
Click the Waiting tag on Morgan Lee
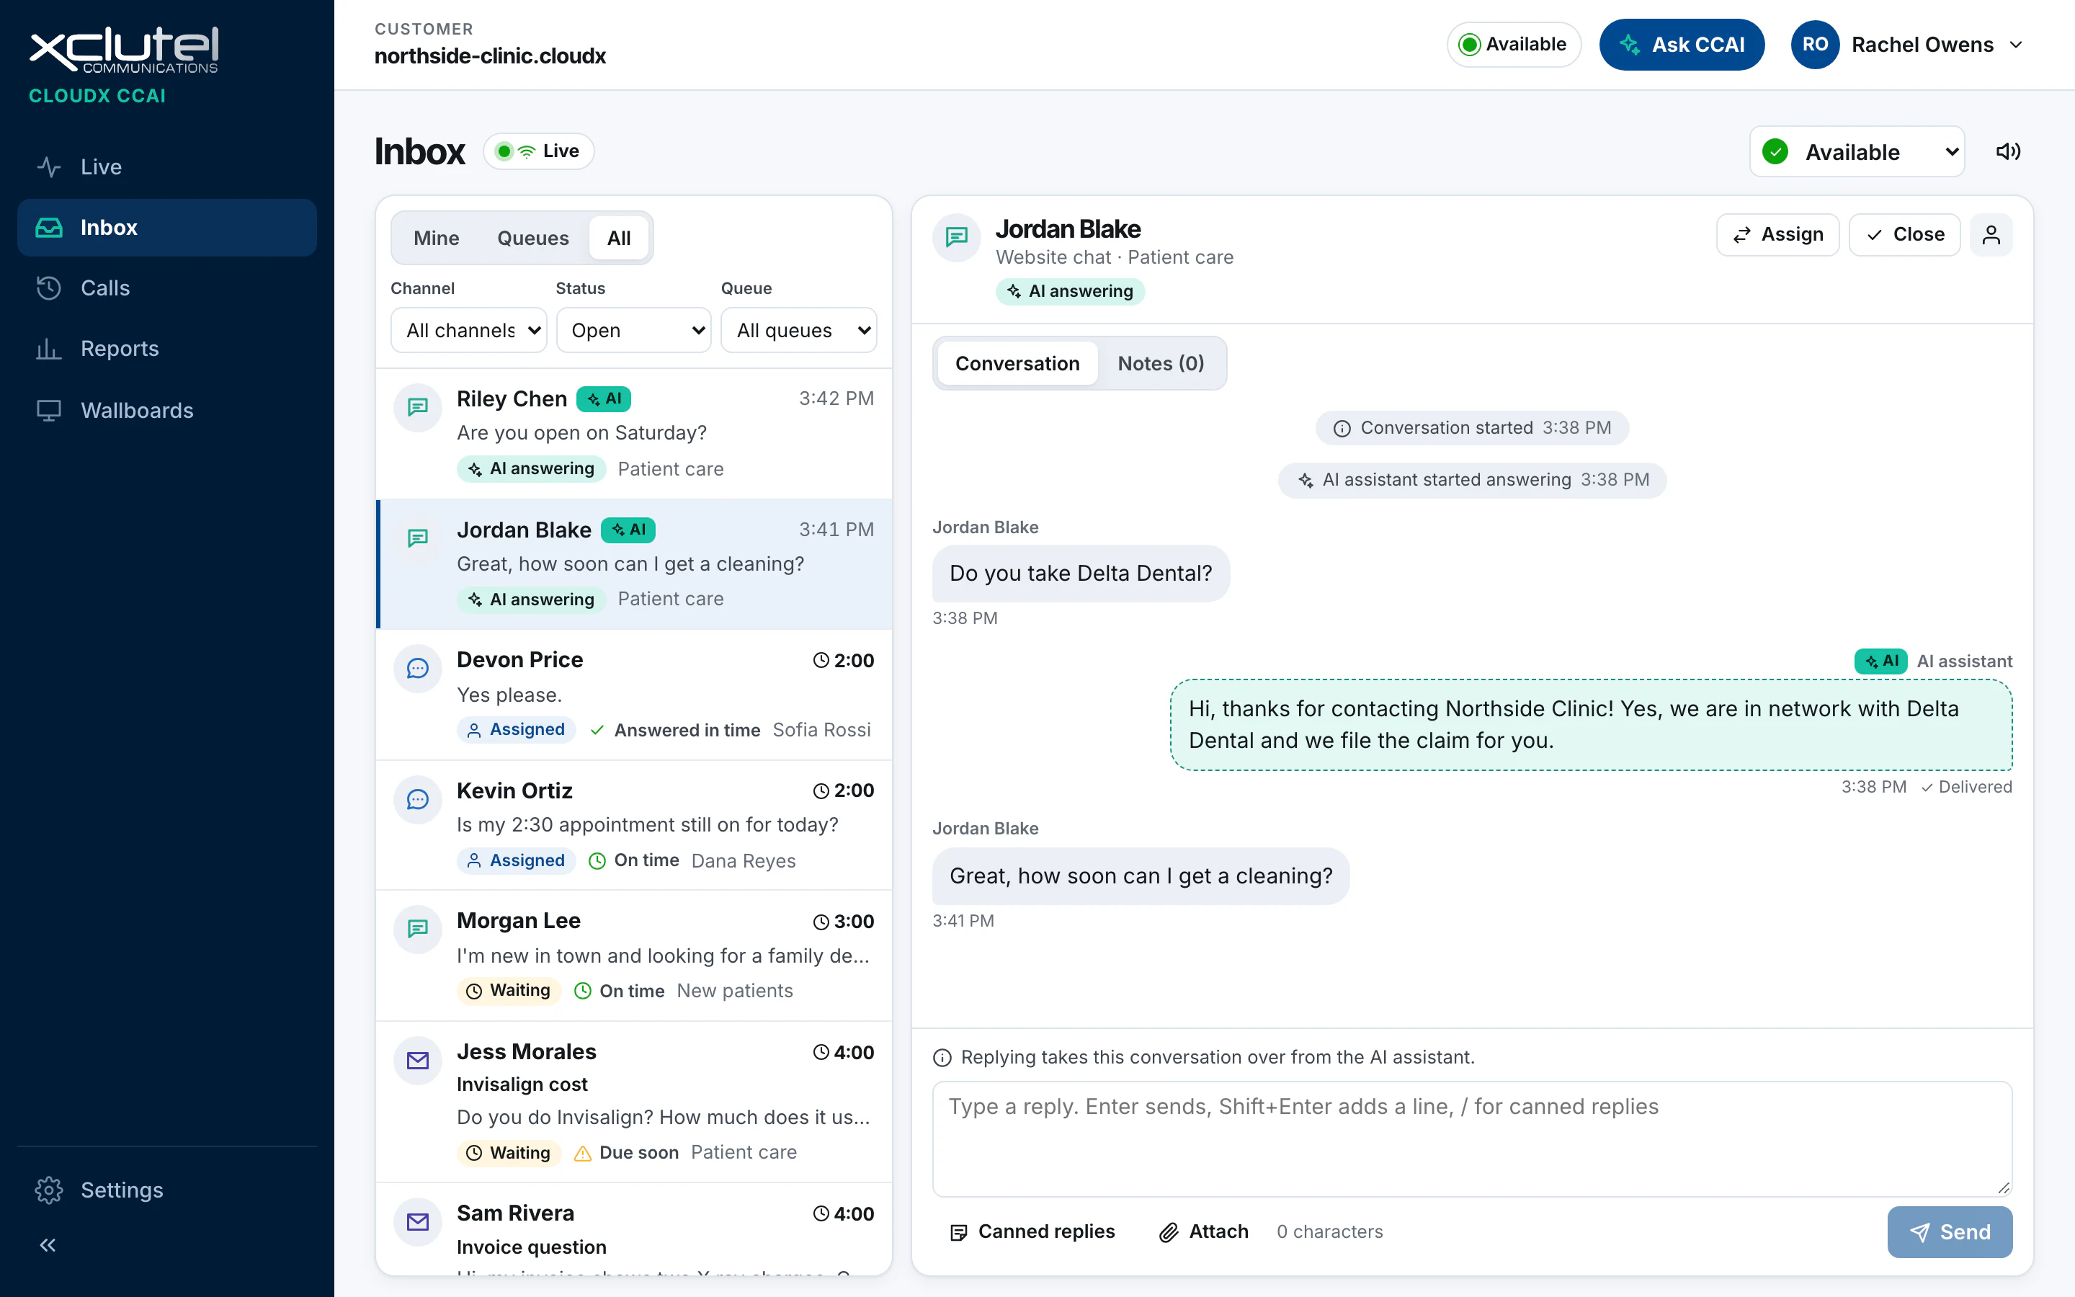click(509, 990)
